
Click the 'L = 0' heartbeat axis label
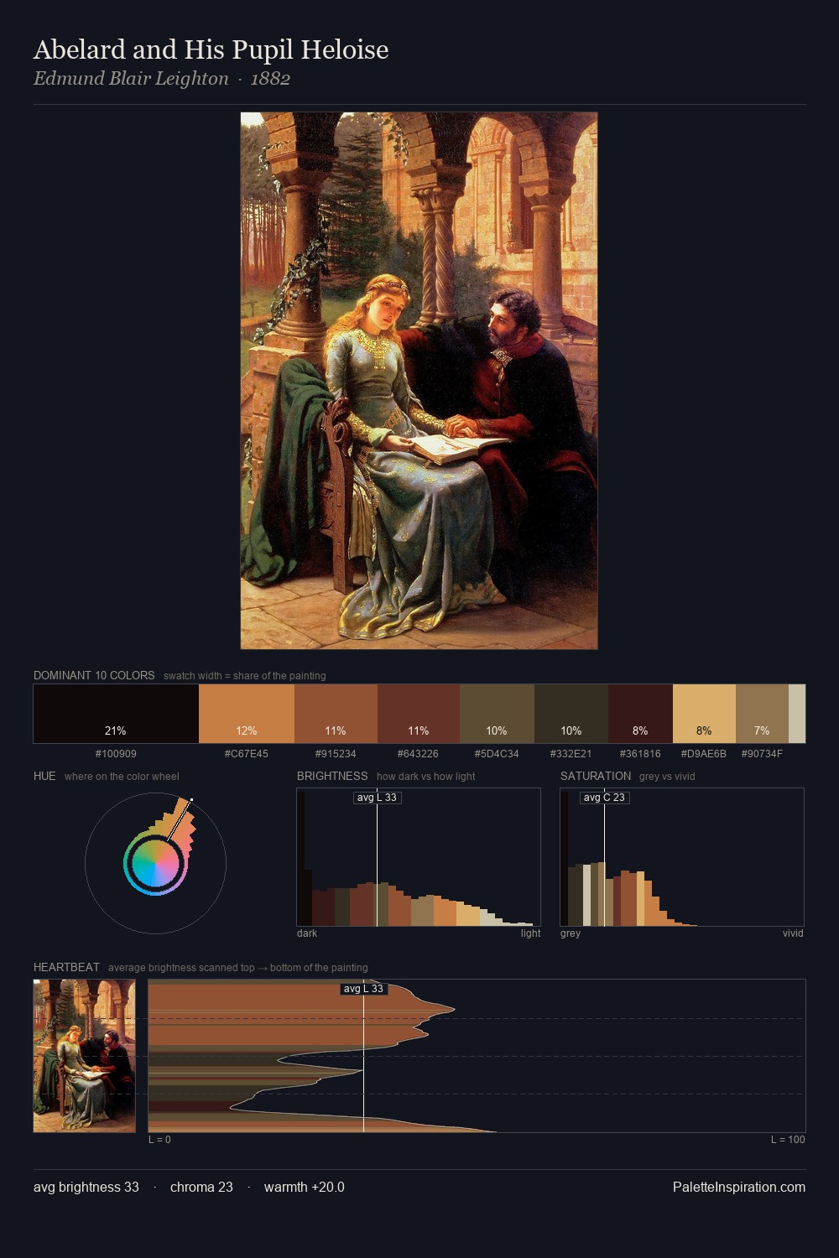click(x=159, y=1140)
